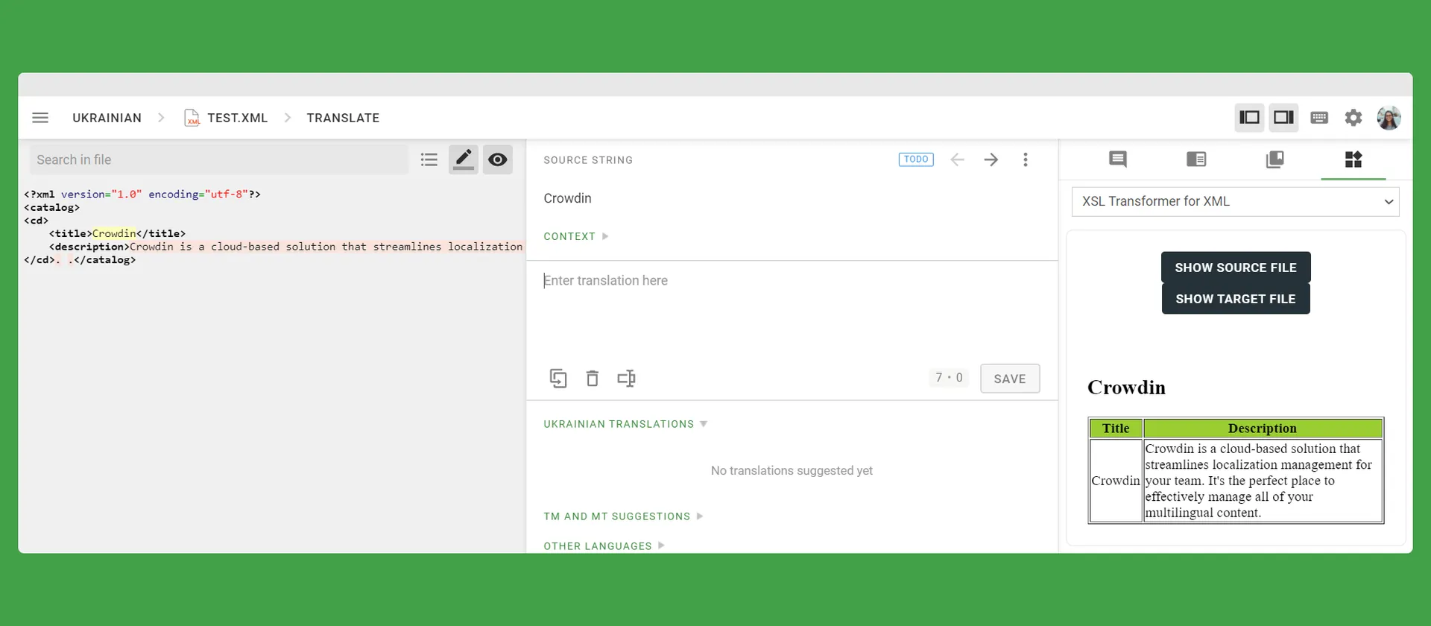
Task: Copy source to translation icon
Action: [x=558, y=379]
